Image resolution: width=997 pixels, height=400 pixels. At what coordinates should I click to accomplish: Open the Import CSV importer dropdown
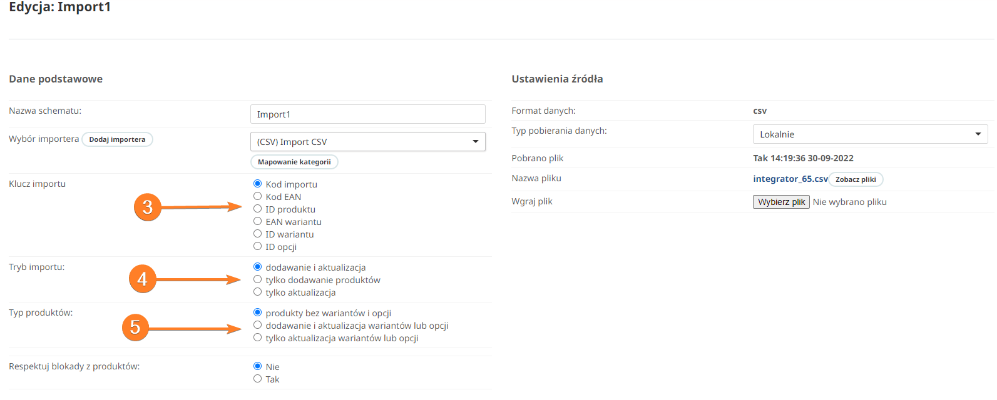coord(367,142)
